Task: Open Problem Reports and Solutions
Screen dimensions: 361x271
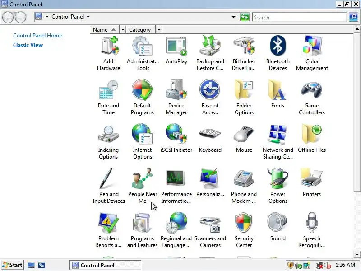Action: [108, 230]
